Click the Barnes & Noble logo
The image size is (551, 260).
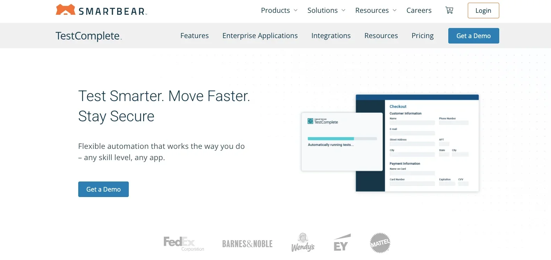[x=247, y=244]
